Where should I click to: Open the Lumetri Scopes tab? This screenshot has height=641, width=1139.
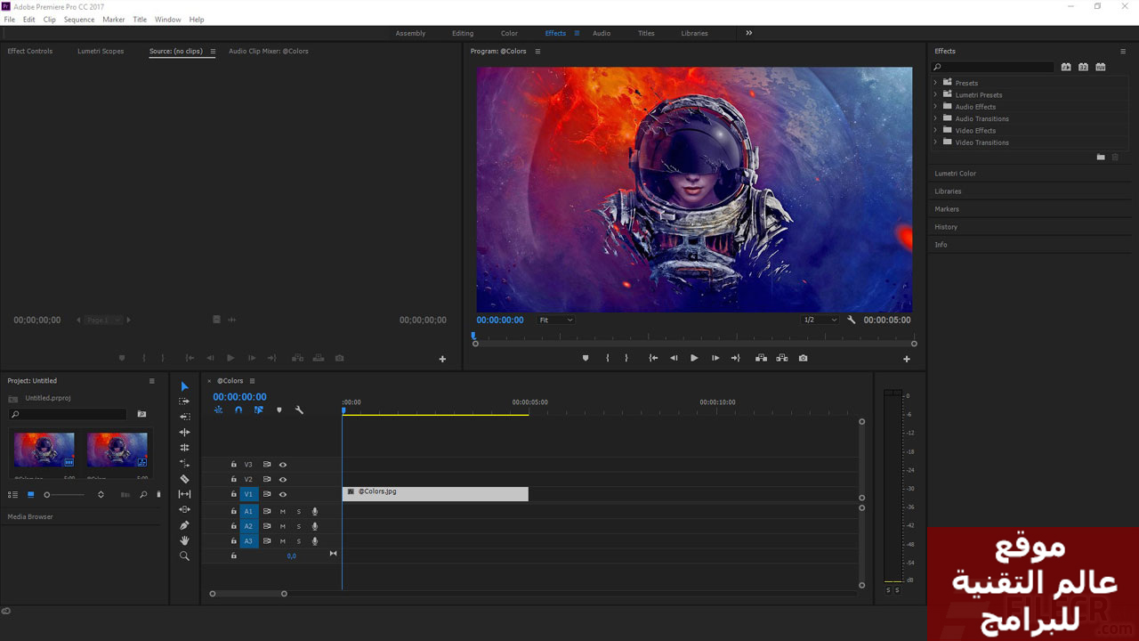[101, 52]
